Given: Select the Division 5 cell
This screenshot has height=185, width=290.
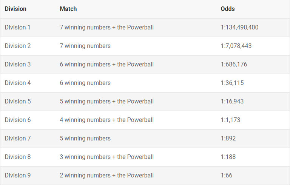Looking at the screenshot, I should [x=18, y=101].
